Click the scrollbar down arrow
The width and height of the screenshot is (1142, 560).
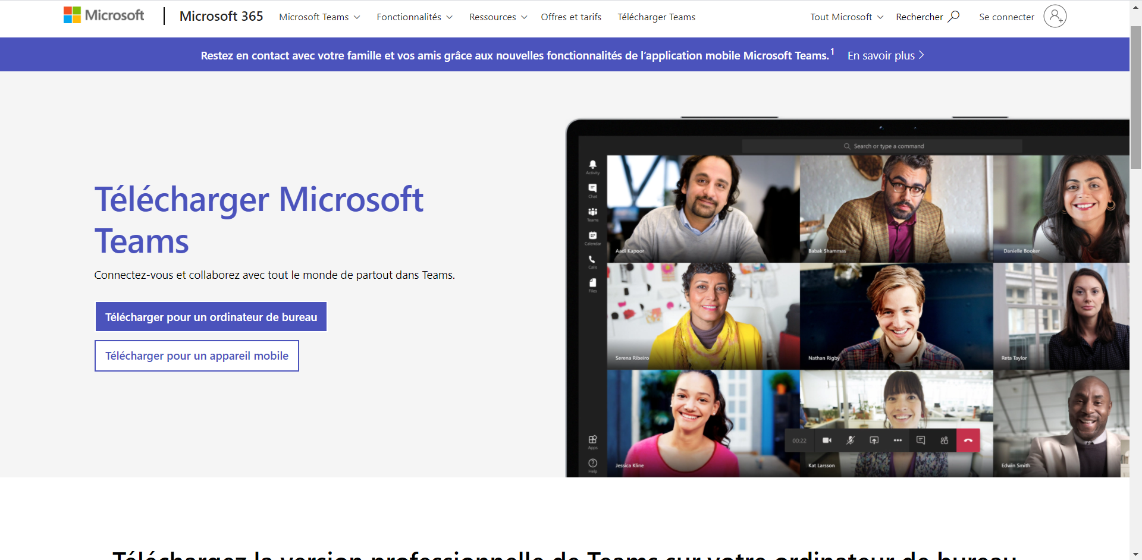pyautogui.click(x=1135, y=555)
